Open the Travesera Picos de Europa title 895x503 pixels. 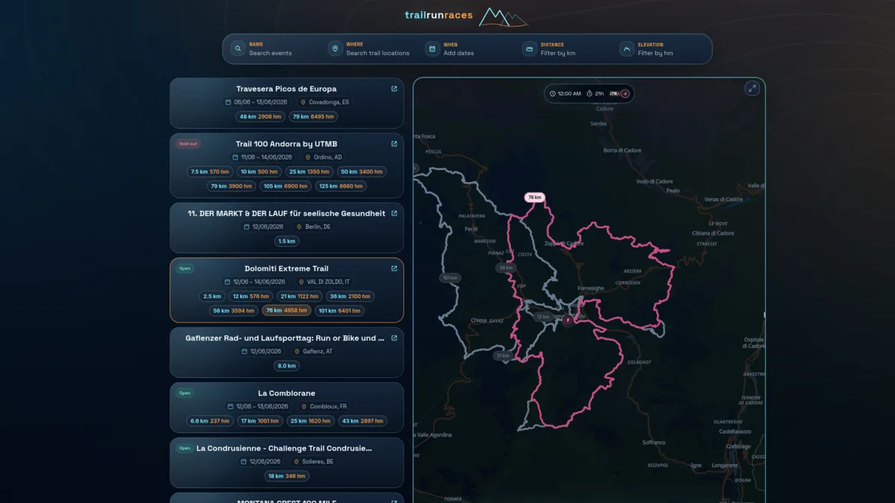click(x=286, y=89)
